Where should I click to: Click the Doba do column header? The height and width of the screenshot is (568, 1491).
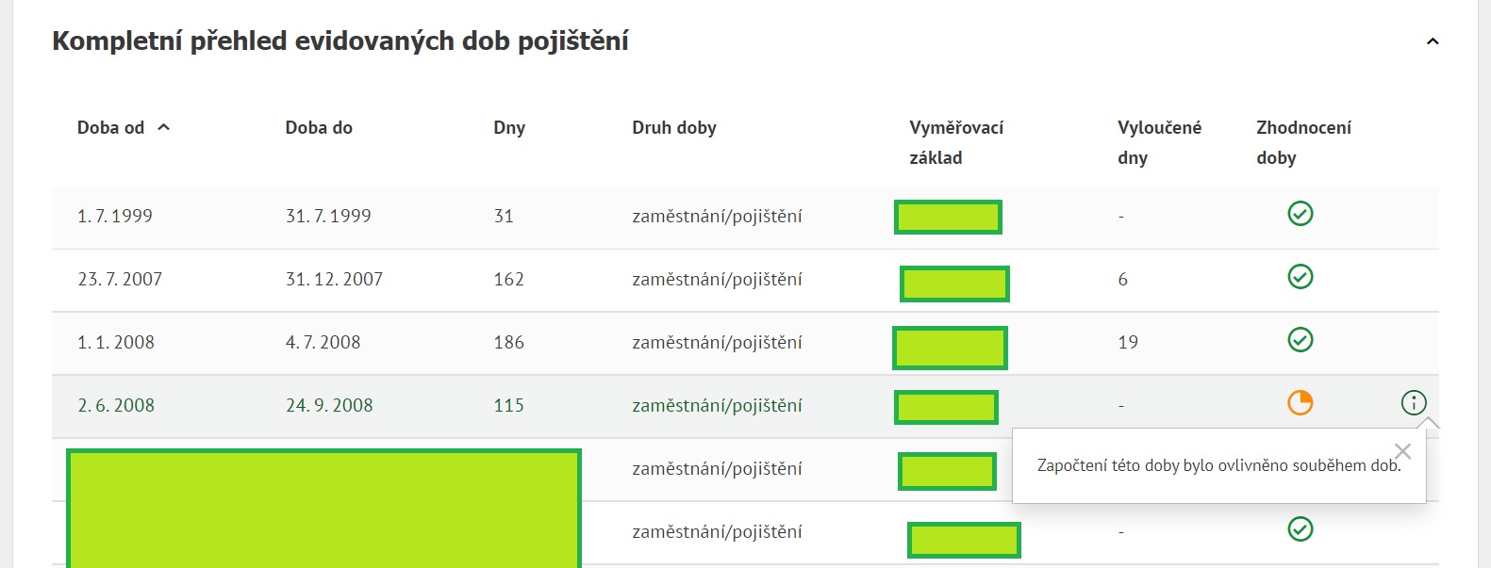(x=319, y=128)
